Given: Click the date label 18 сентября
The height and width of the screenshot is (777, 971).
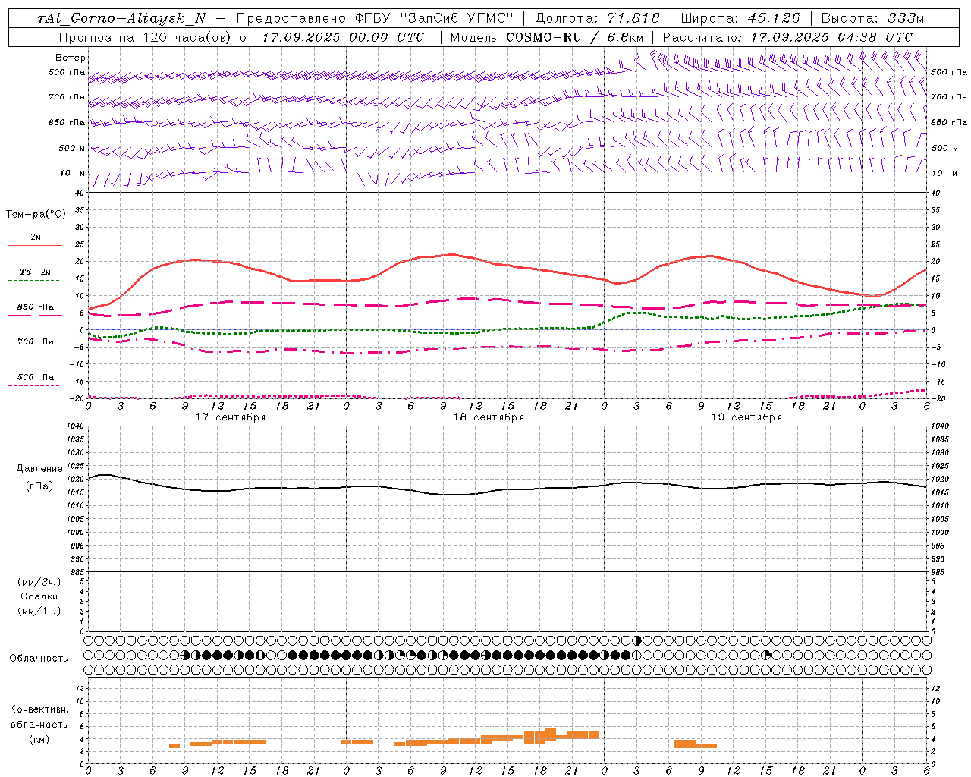Looking at the screenshot, I should (x=489, y=417).
